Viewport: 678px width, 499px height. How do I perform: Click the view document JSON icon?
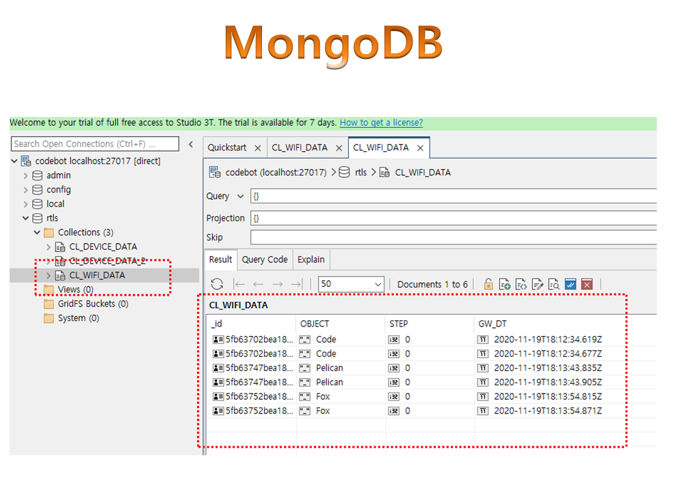(521, 284)
